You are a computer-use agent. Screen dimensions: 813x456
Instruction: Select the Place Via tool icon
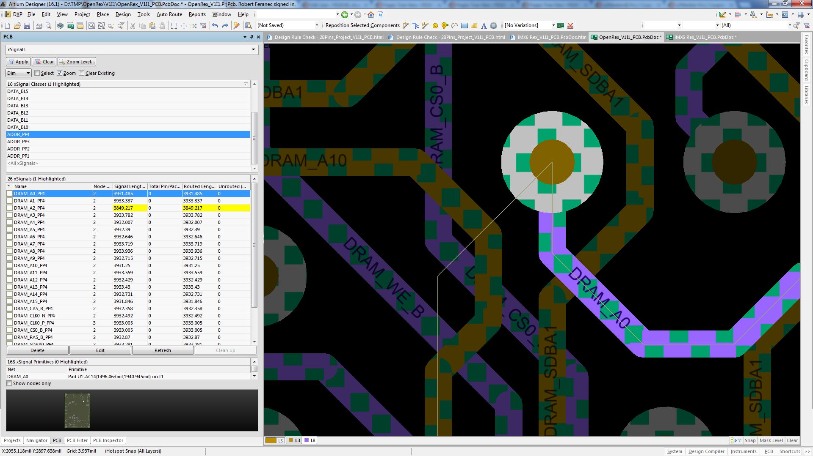(x=445, y=26)
